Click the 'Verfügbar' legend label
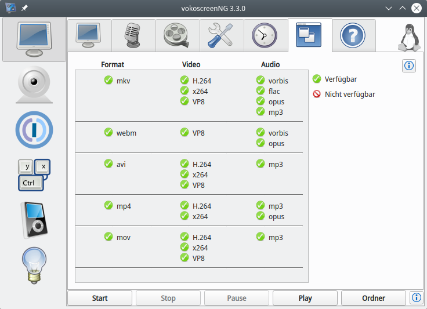The image size is (427, 309). [341, 79]
